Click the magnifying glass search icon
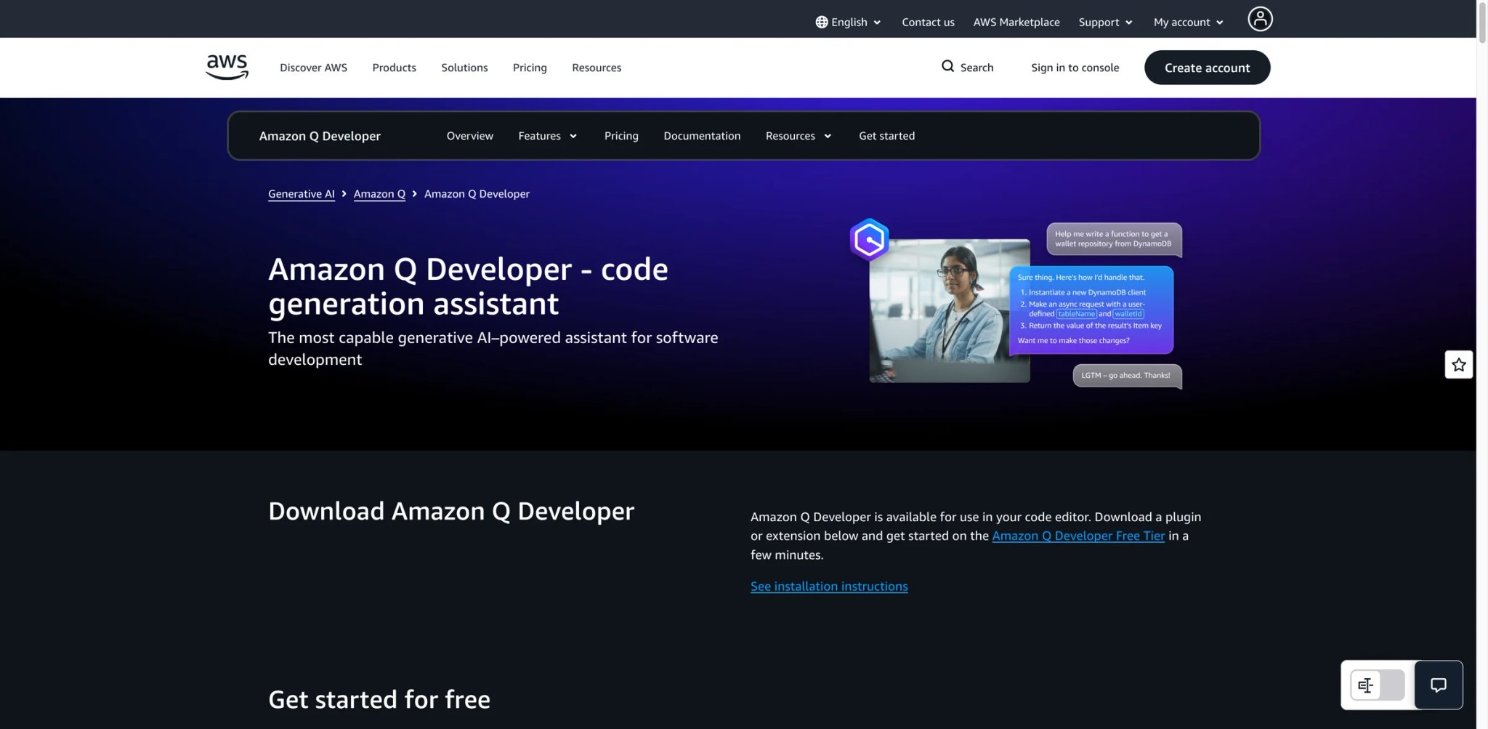The height and width of the screenshot is (729, 1488). click(947, 66)
